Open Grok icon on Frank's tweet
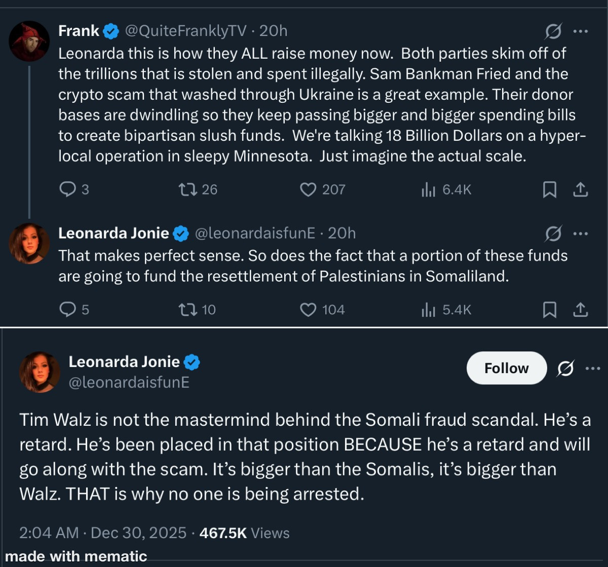Screen dimensions: 608x567 pyautogui.click(x=553, y=32)
